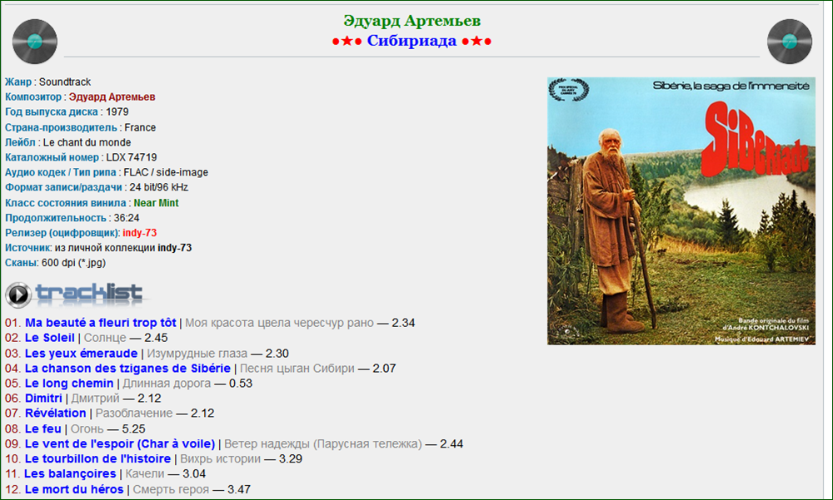Select Russian title Смерть героя
The height and width of the screenshot is (500, 833).
click(171, 489)
